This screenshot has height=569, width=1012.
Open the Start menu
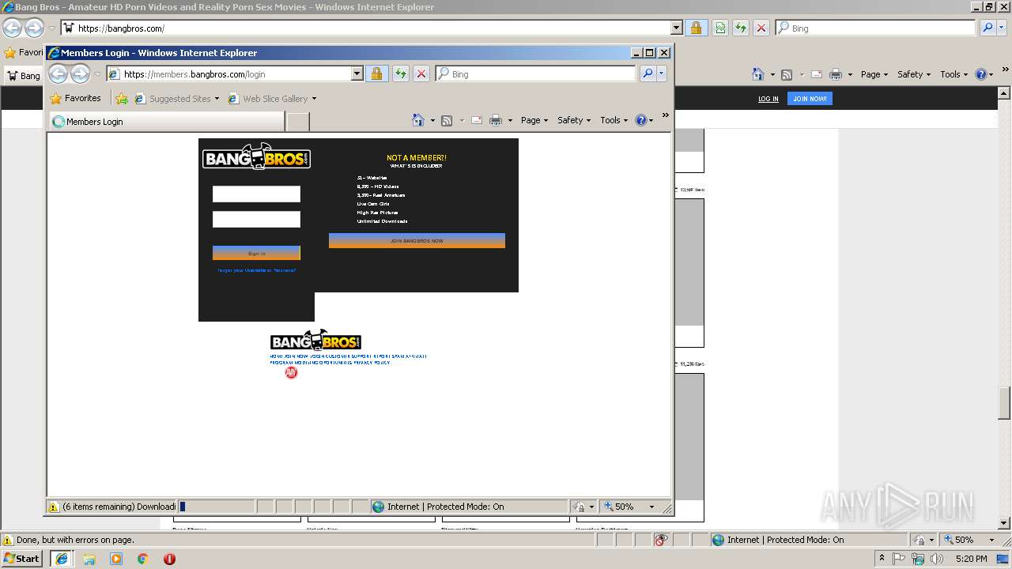(21, 558)
